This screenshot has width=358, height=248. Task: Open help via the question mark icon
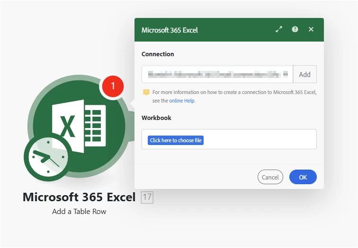point(295,29)
